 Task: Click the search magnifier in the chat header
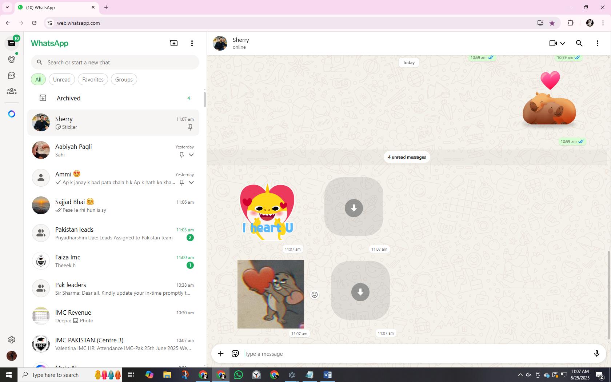click(x=579, y=43)
